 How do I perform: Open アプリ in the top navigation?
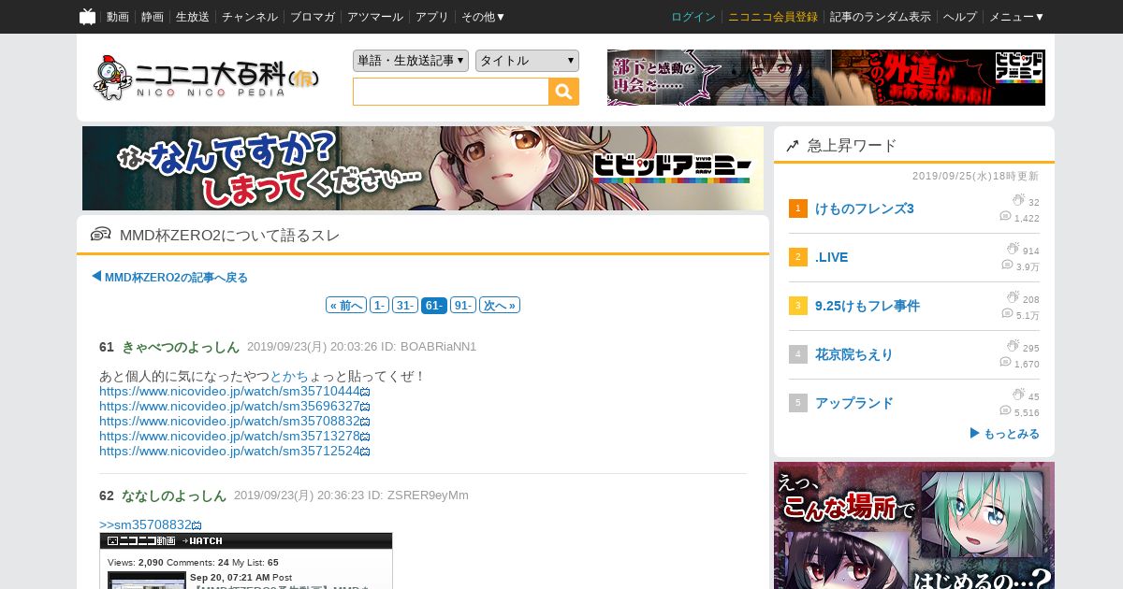432,17
